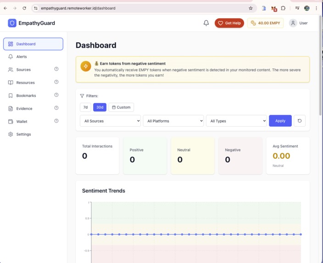Reset filters with the circular arrow button
Screen dimensions: 323x263
[300, 121]
